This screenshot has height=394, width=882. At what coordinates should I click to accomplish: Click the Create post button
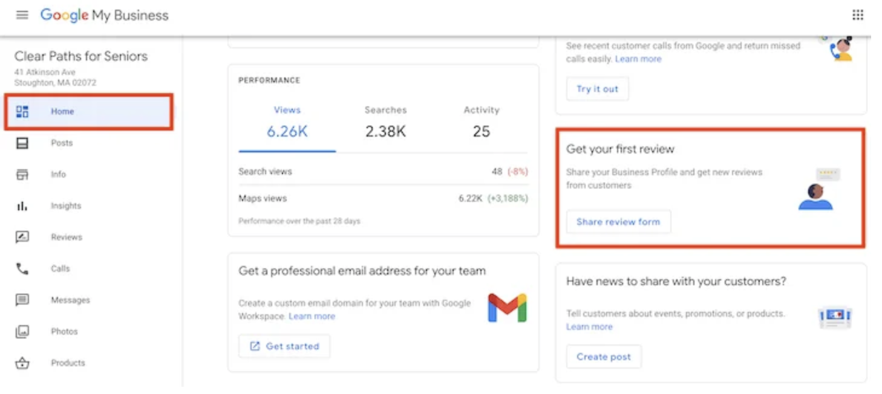point(604,357)
